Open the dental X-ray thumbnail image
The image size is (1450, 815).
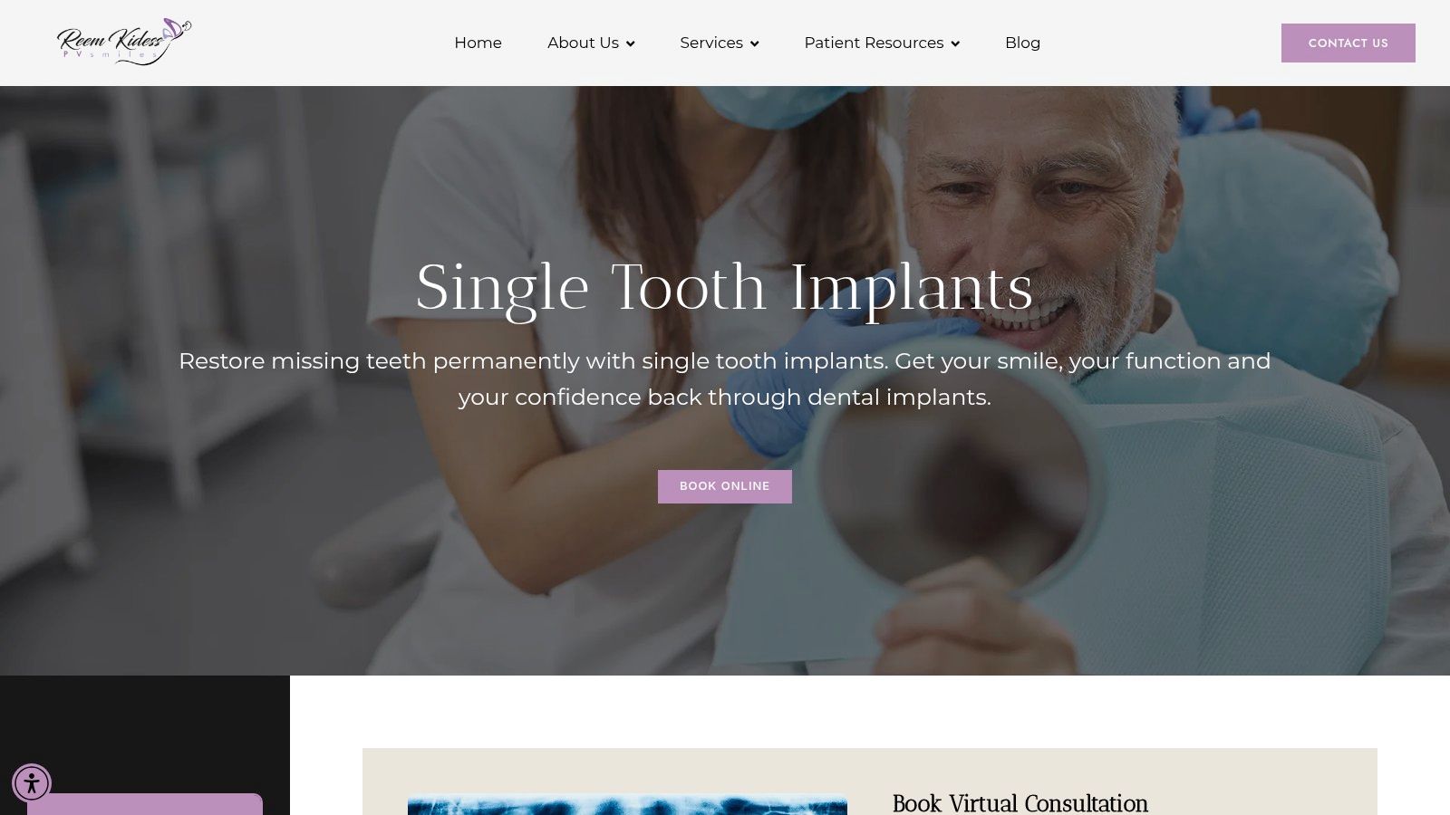coord(627,805)
